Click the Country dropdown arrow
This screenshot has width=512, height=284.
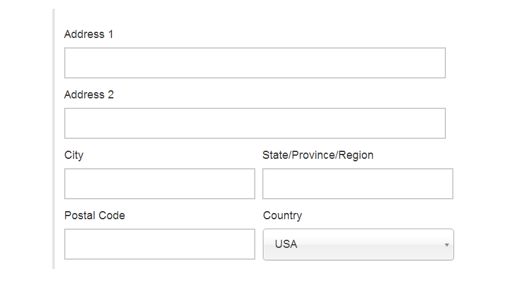tap(447, 245)
